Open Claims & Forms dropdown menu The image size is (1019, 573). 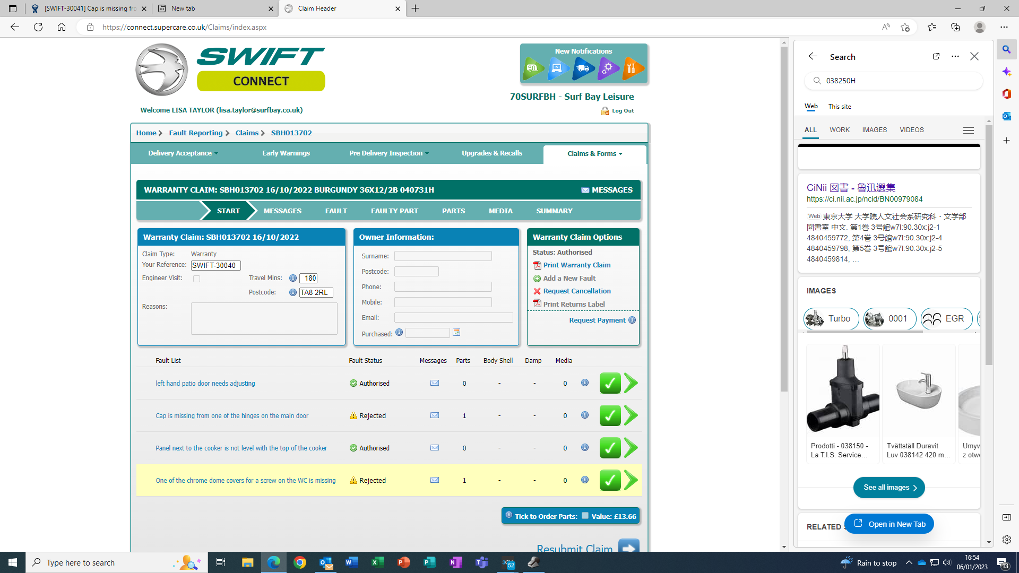pos(594,154)
